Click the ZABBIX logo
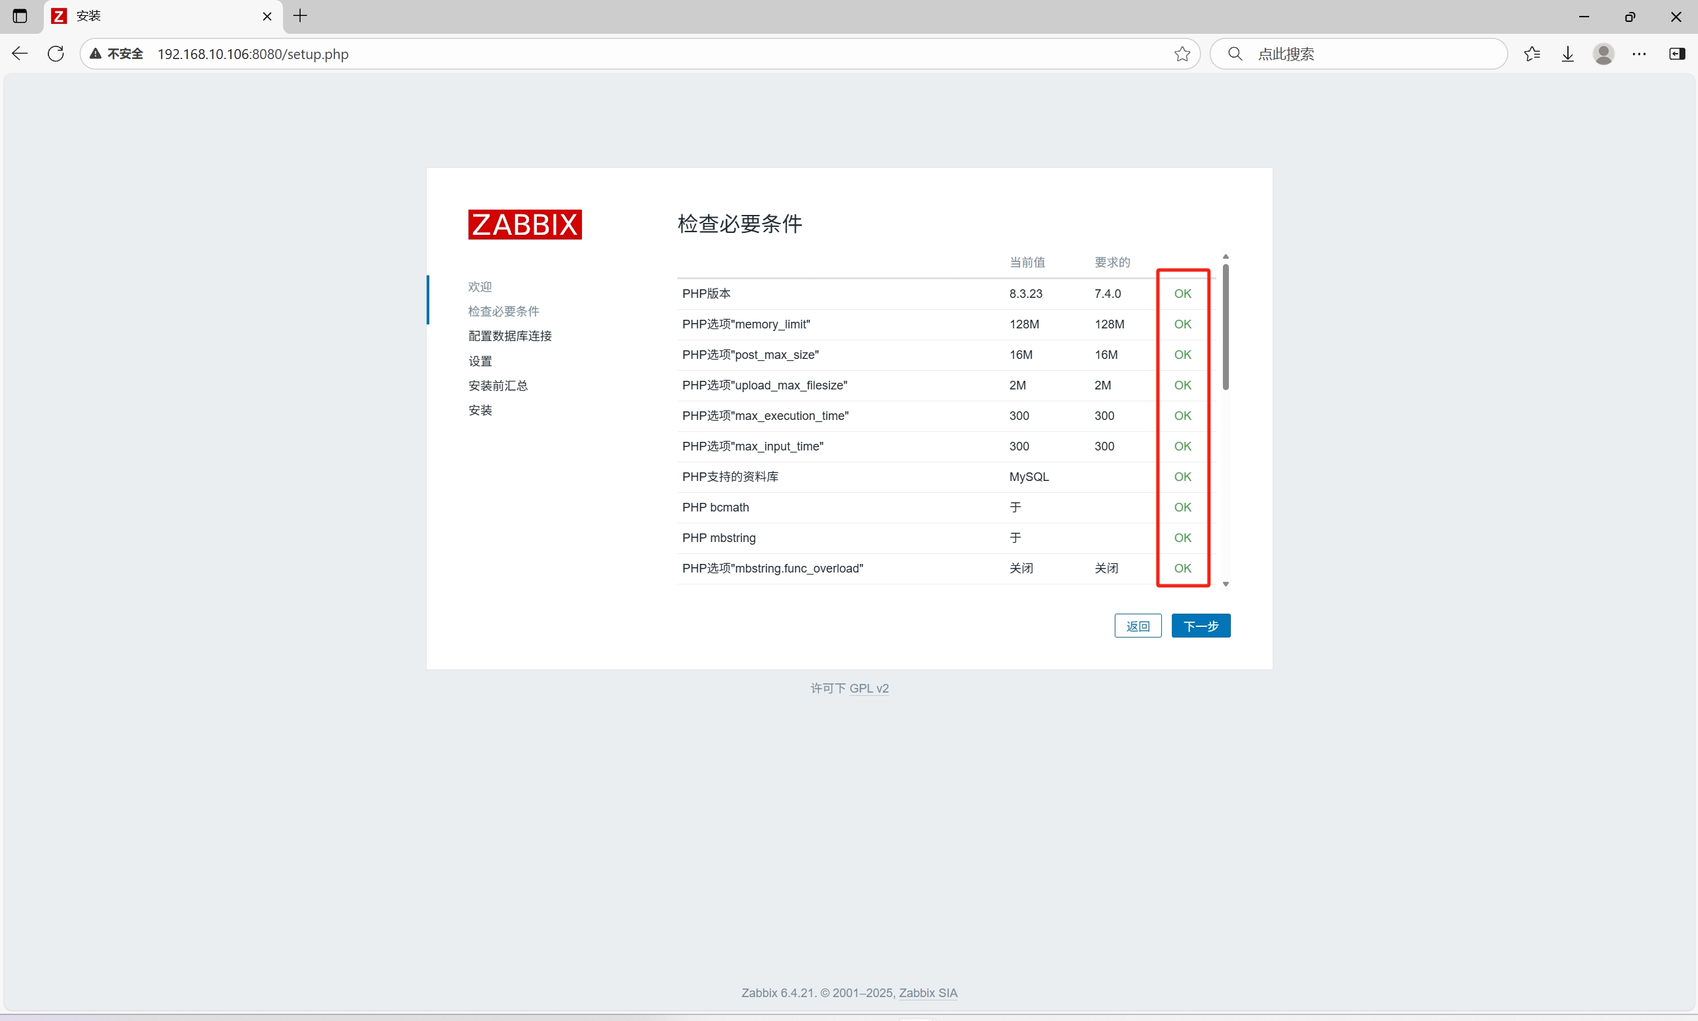The height and width of the screenshot is (1021, 1698). point(525,224)
